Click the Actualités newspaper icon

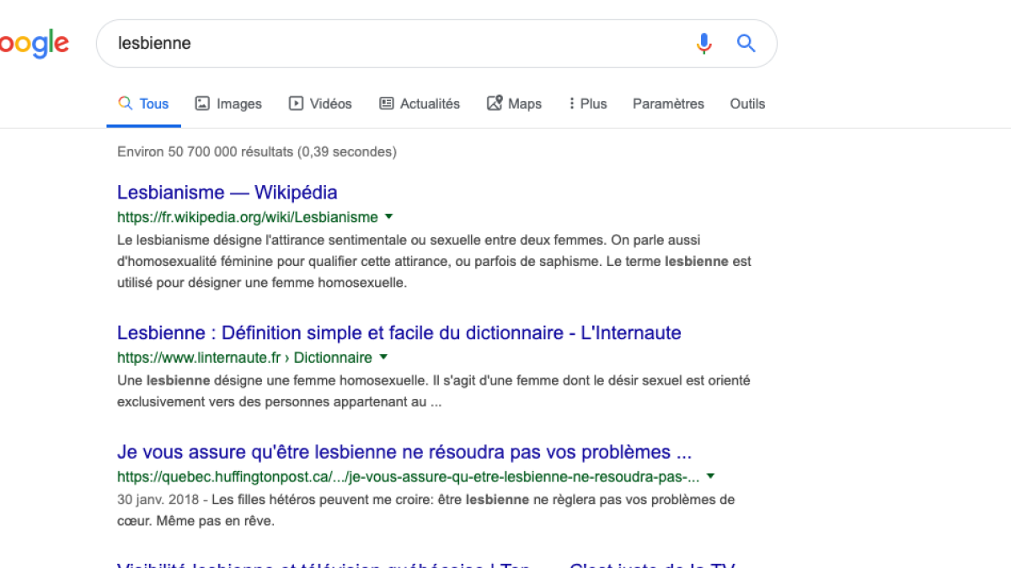click(387, 104)
